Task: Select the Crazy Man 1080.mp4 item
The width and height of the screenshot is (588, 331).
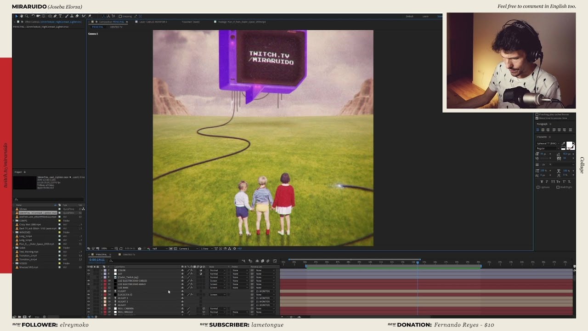Action: (29, 224)
